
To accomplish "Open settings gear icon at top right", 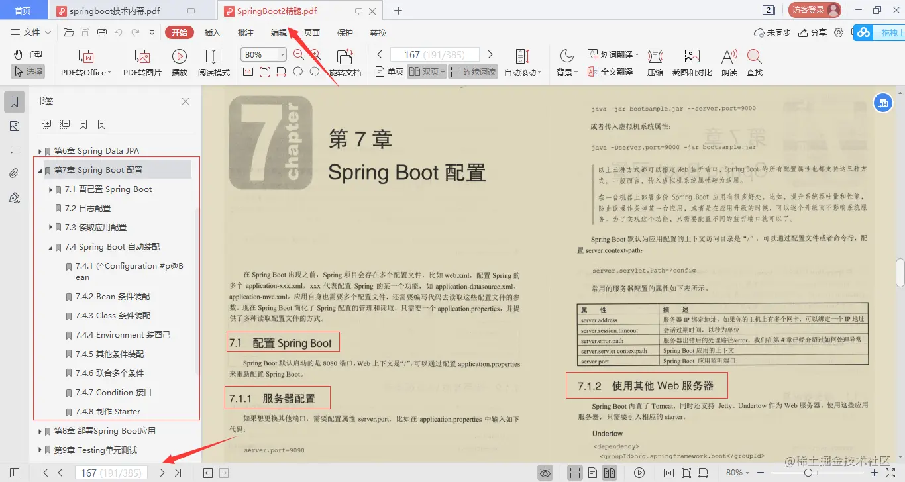I will (x=839, y=32).
